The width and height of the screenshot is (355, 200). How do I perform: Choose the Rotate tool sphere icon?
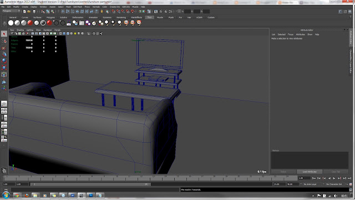(x=4, y=61)
